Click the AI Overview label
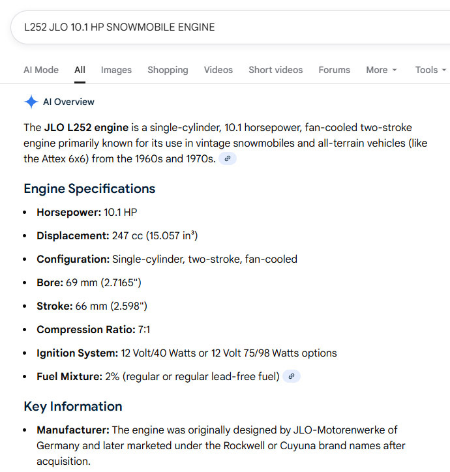The height and width of the screenshot is (472, 450). click(x=68, y=102)
